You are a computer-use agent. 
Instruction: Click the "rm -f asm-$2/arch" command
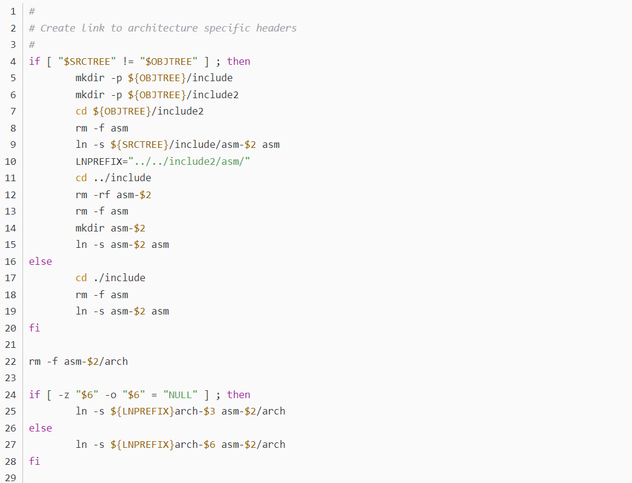[x=78, y=361]
